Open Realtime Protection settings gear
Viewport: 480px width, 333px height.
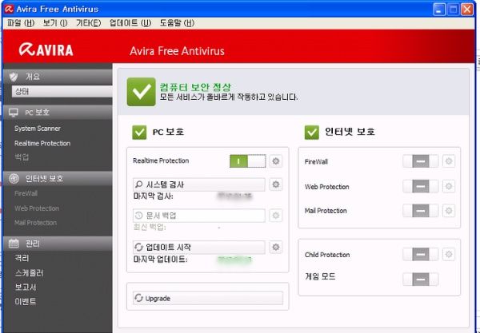click(276, 161)
